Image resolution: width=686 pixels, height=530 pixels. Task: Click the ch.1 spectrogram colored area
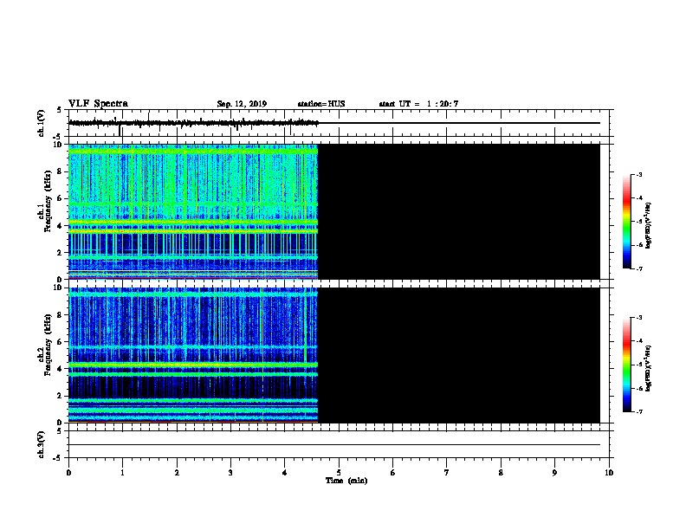pyautogui.click(x=193, y=211)
